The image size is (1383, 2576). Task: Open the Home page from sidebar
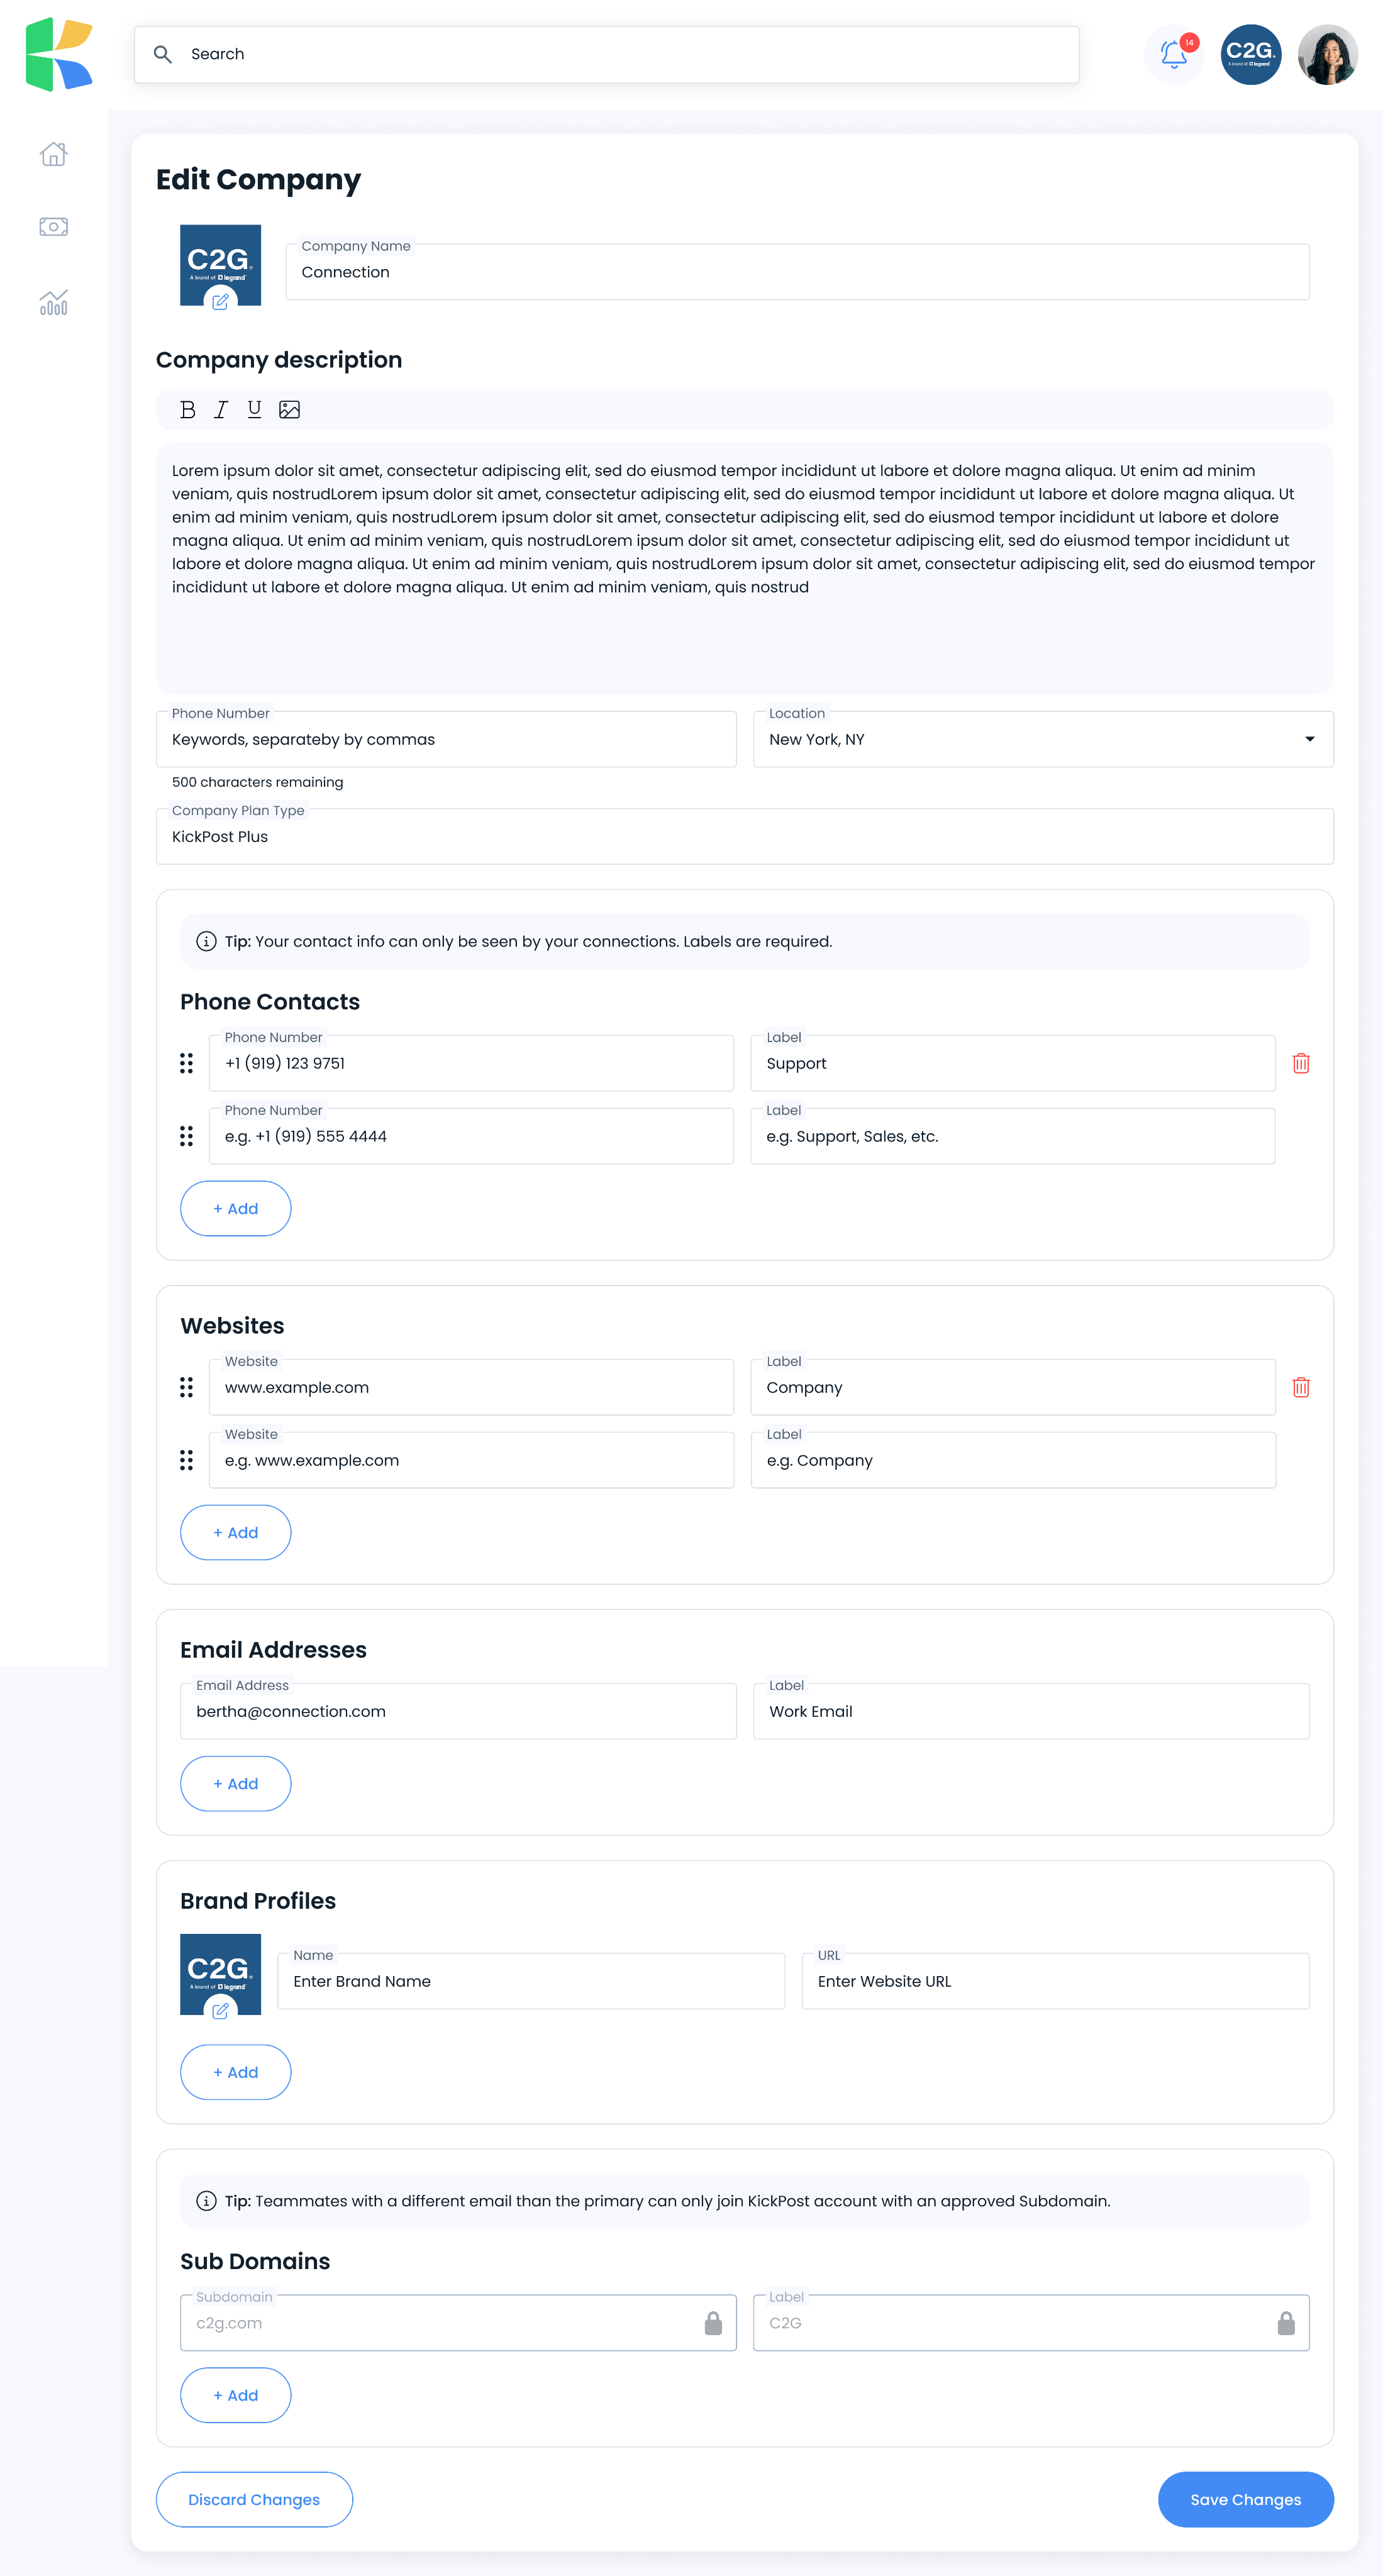[54, 153]
